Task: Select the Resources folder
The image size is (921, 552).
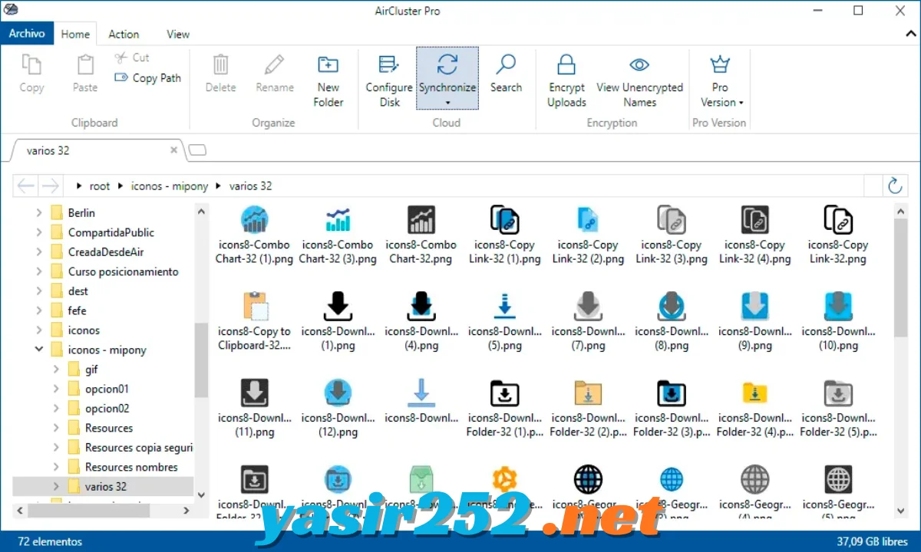Action: click(108, 428)
